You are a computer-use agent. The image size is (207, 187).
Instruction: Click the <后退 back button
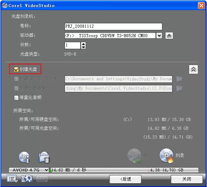125,179
